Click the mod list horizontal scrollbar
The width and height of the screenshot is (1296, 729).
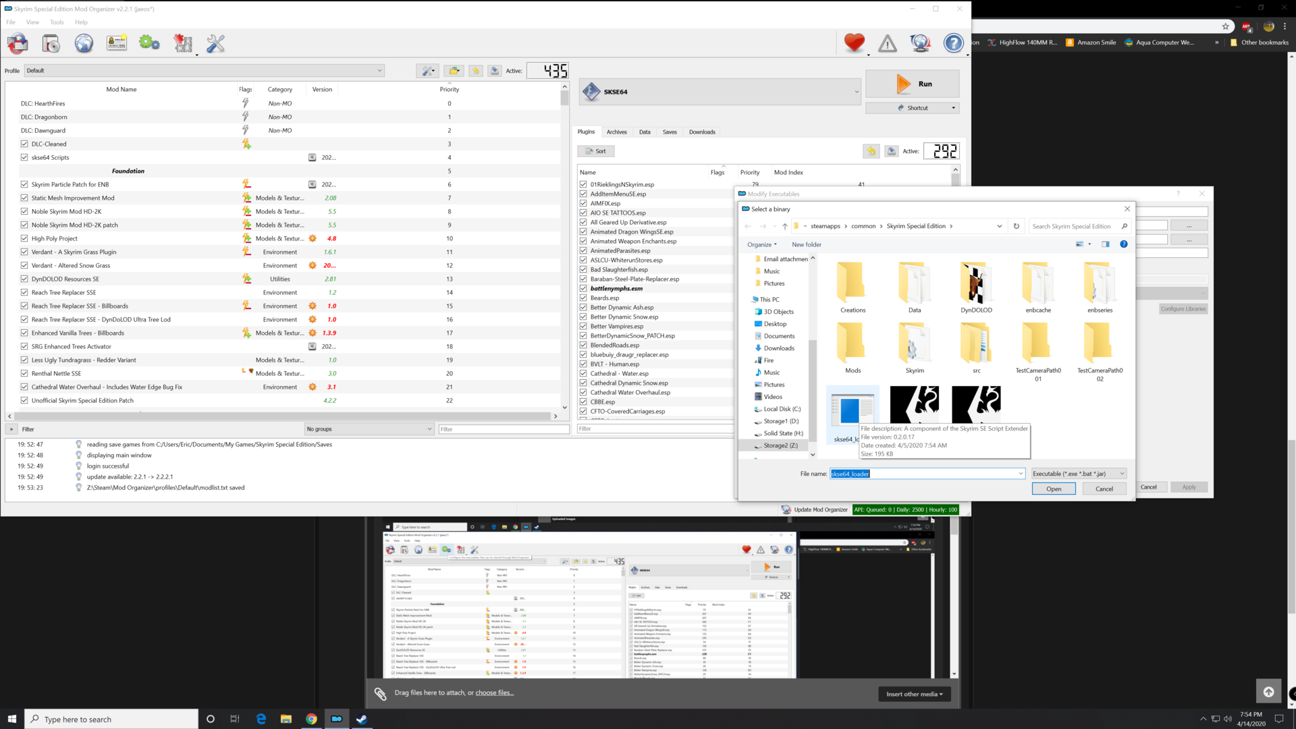point(282,416)
